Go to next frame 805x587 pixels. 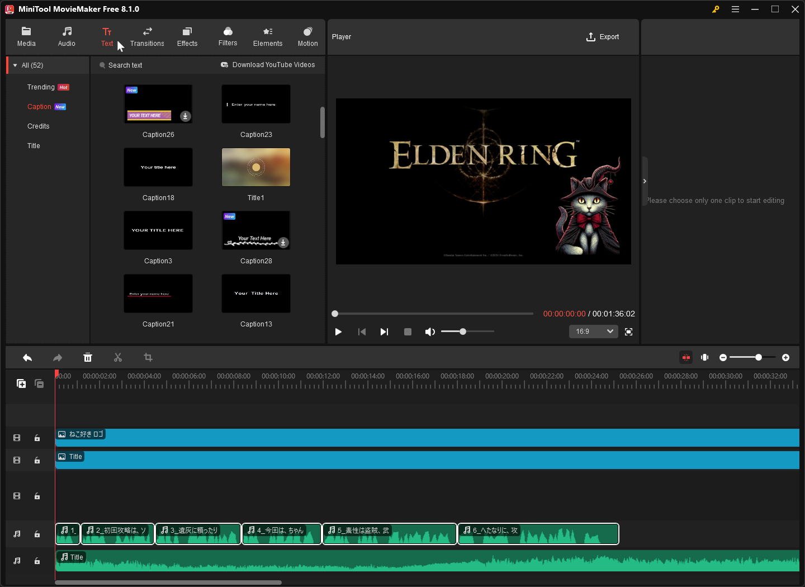coord(384,332)
